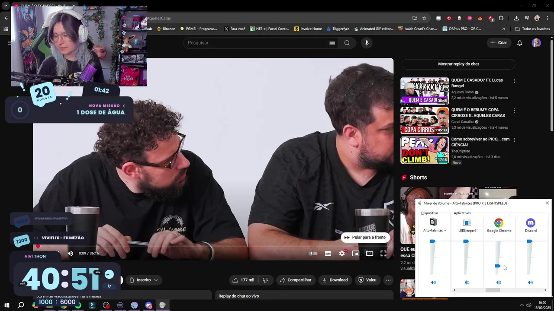Click Compartilhar share button

(x=296, y=280)
